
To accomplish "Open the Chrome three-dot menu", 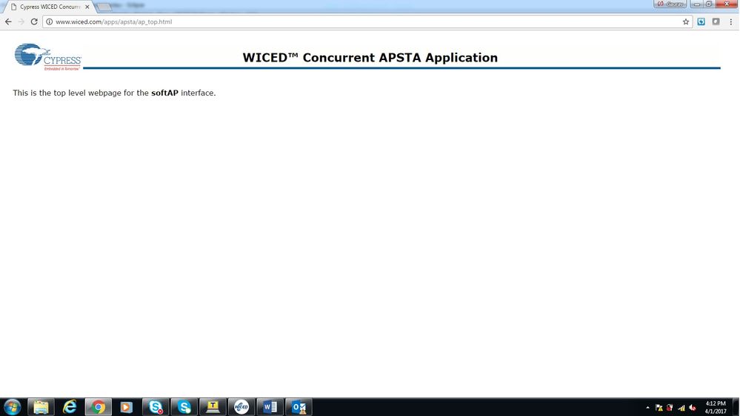I will click(731, 22).
